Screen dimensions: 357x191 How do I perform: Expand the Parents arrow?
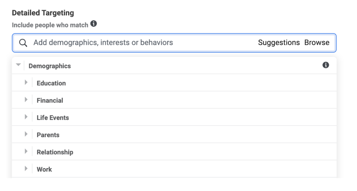pos(26,134)
